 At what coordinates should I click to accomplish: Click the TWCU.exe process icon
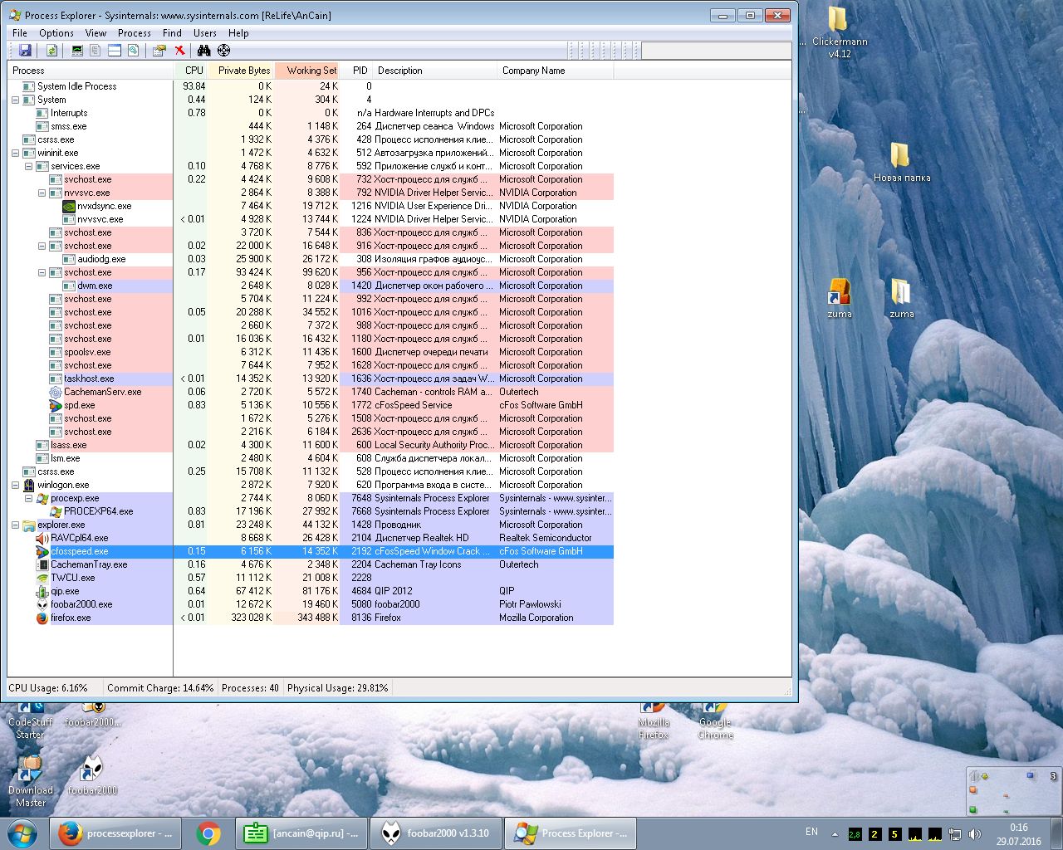[42, 578]
